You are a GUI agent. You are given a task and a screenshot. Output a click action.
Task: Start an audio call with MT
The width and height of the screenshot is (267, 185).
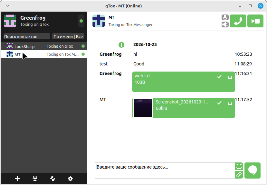tap(238, 21)
